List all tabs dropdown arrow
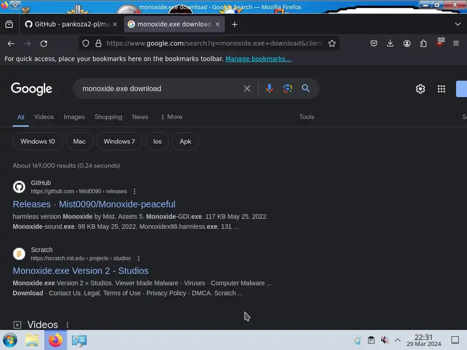This screenshot has height=350, width=467. tap(458, 24)
